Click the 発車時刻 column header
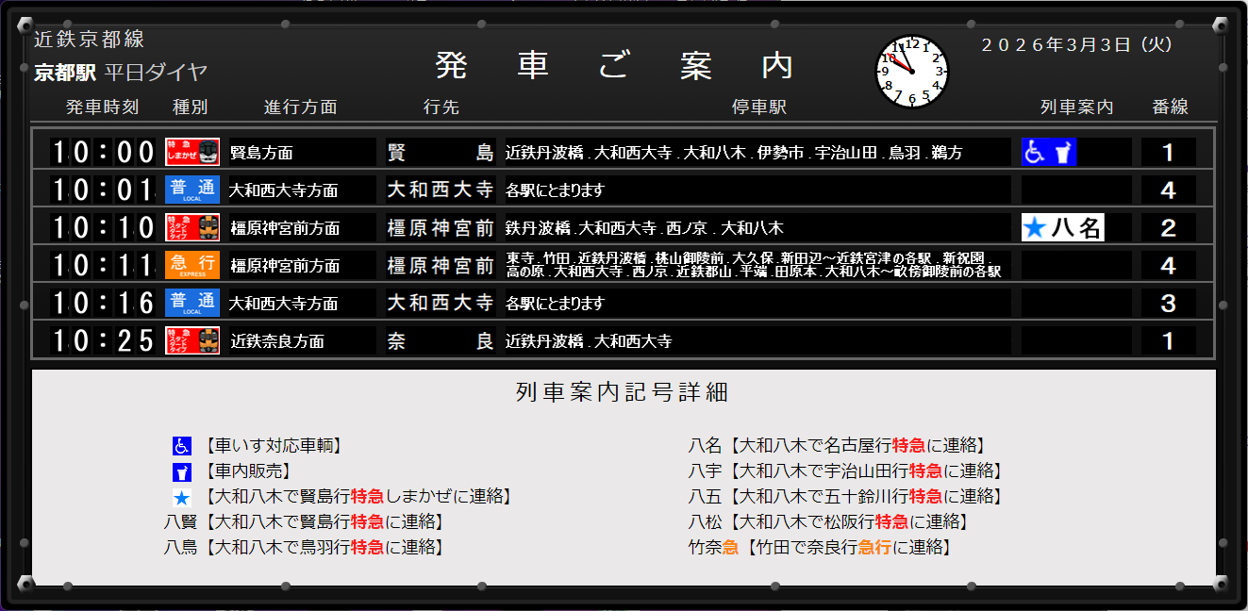Viewport: 1248px width, 611px height. pos(102,107)
